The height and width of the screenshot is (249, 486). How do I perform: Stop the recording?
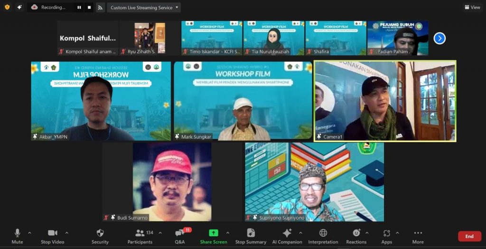(x=89, y=8)
